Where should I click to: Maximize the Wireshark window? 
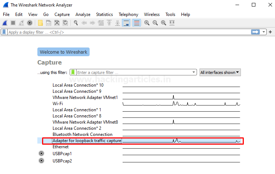click(x=254, y=5)
